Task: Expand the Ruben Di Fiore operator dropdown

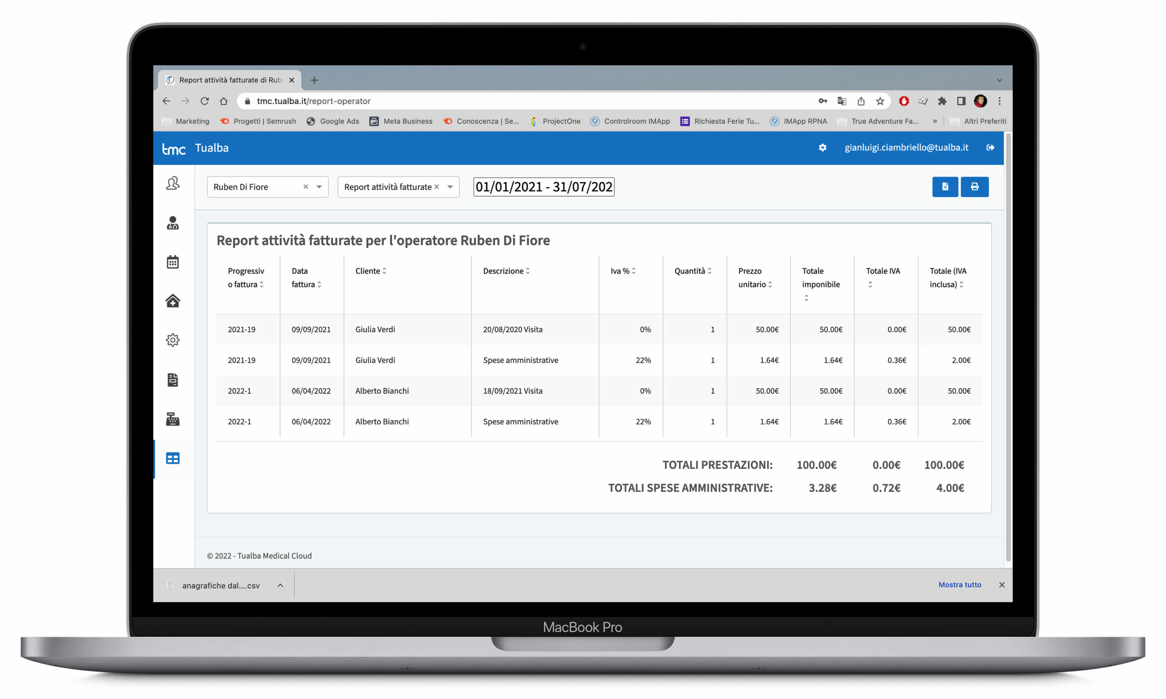Action: coord(319,187)
